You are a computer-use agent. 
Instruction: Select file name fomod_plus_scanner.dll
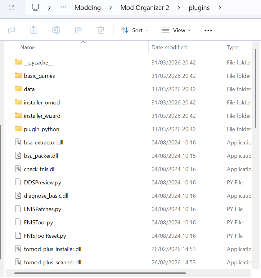coord(52,263)
